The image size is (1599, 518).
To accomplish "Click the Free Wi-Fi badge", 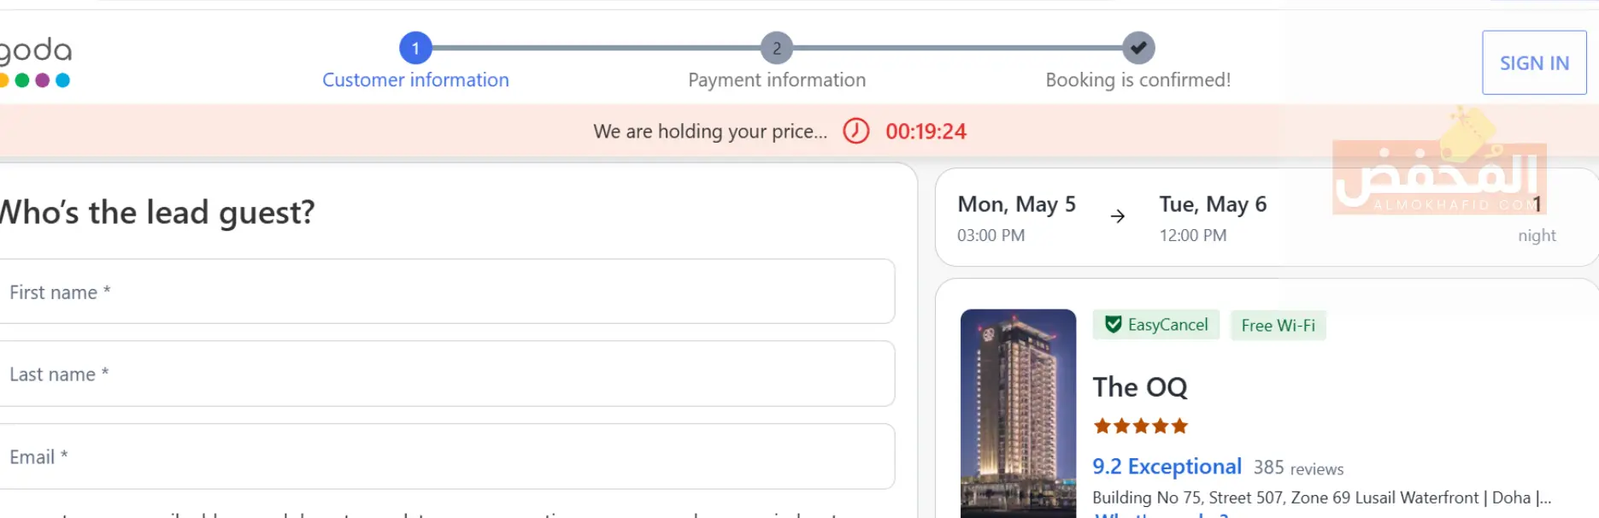I will pos(1278,326).
